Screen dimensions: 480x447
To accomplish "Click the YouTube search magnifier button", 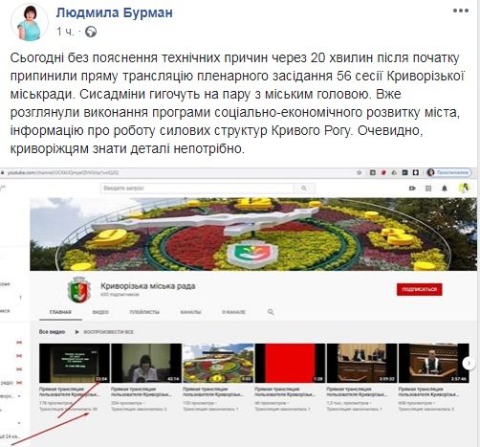I will click(304, 189).
